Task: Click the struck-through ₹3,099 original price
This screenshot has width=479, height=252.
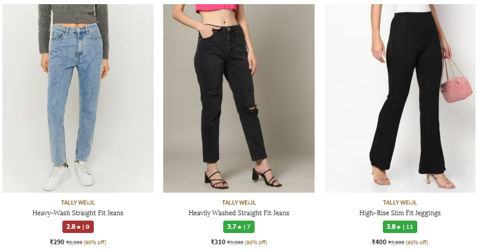Action: (x=236, y=243)
